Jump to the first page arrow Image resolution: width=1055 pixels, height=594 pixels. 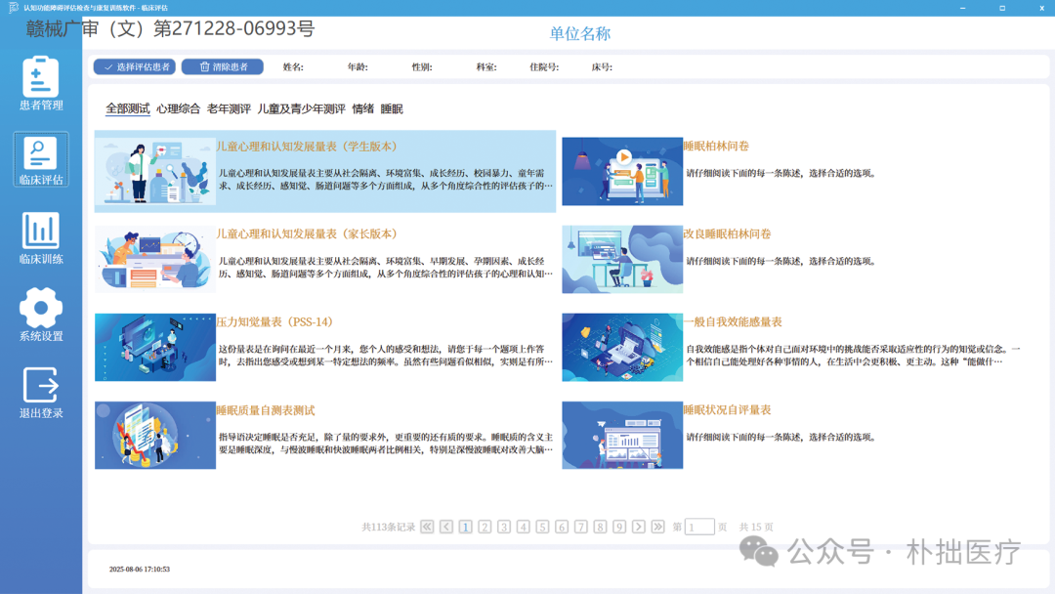click(x=427, y=527)
